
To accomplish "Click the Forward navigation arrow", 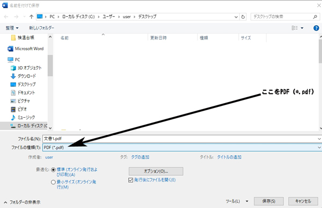I will 16,17.
